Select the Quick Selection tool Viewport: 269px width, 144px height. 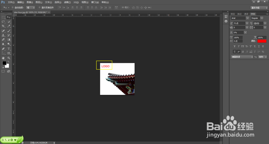click(x=9, y=22)
